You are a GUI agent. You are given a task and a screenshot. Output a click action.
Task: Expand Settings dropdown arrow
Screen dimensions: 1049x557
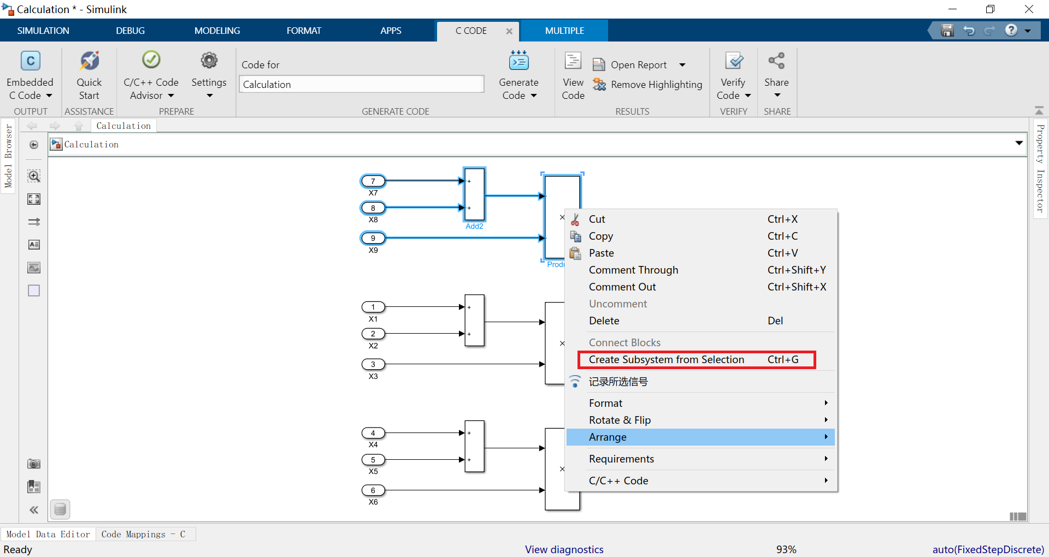[x=209, y=96]
